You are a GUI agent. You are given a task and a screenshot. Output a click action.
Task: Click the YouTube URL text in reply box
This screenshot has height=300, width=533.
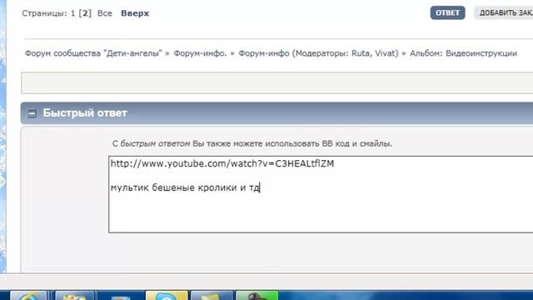click(x=222, y=163)
